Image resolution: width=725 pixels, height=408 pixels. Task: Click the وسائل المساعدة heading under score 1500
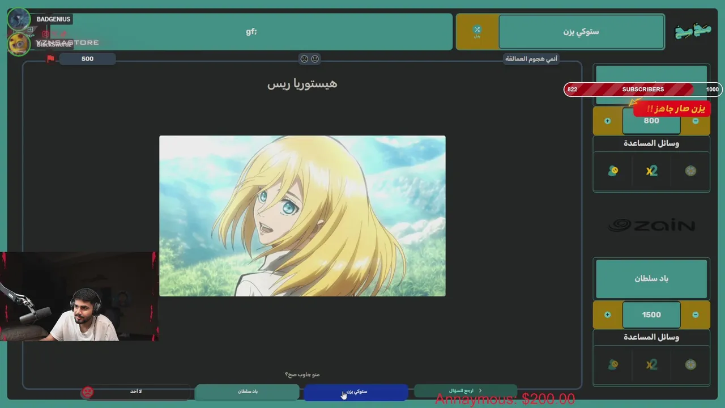(x=651, y=337)
